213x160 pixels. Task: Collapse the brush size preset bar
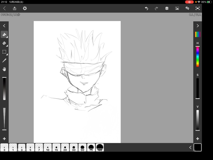point(190,147)
